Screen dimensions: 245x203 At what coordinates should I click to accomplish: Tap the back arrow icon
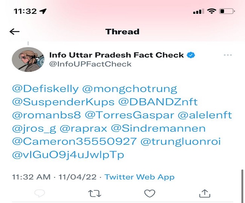click(x=14, y=32)
